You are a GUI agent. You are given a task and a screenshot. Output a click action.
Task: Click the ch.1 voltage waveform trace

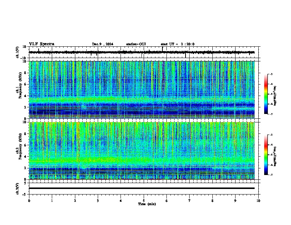pos(141,52)
